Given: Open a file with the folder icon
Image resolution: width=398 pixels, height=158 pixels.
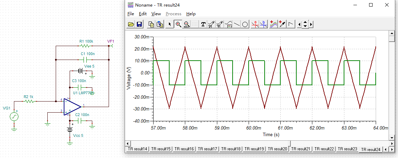Looking at the screenshot, I should point(131,24).
